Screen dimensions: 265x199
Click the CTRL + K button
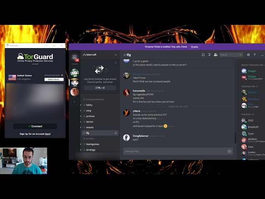click(100, 88)
